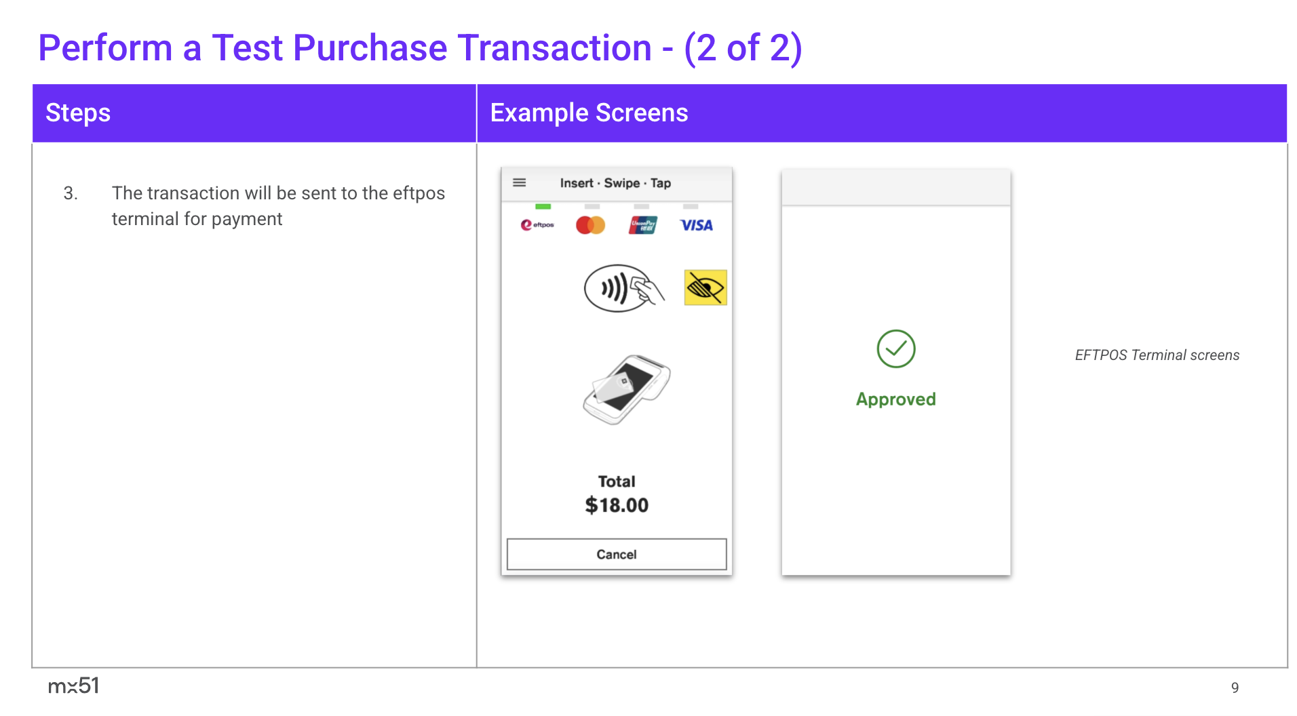Toggle the yellow crossed-eye accessibility icon
The image size is (1297, 716).
point(705,287)
